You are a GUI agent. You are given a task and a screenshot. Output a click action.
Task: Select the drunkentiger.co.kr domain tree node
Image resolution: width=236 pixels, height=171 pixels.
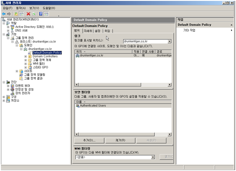(40, 49)
